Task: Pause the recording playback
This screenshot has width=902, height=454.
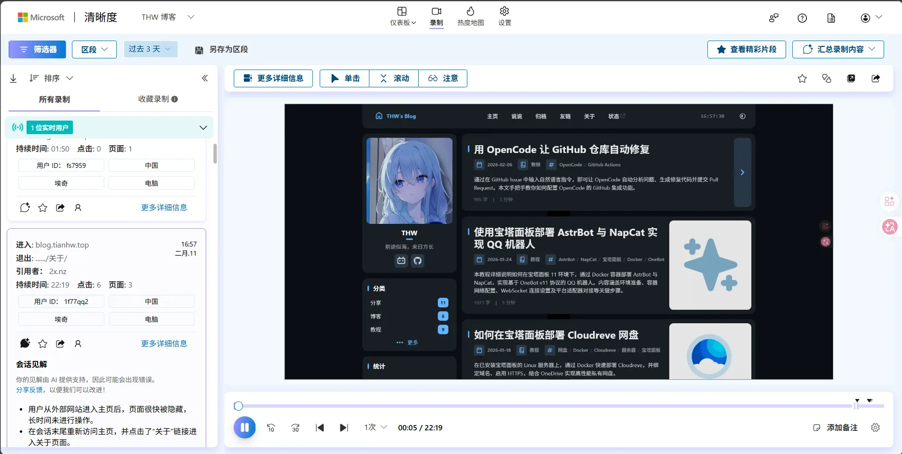Action: 245,427
